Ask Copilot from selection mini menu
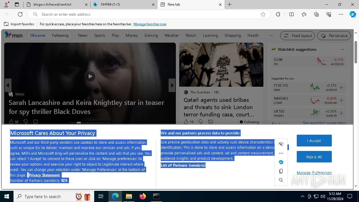The height and width of the screenshot is (202, 359). click(281, 162)
